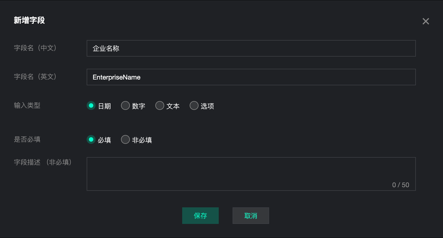Click the 非必填 option's text label
The width and height of the screenshot is (443, 238).
[x=142, y=140]
